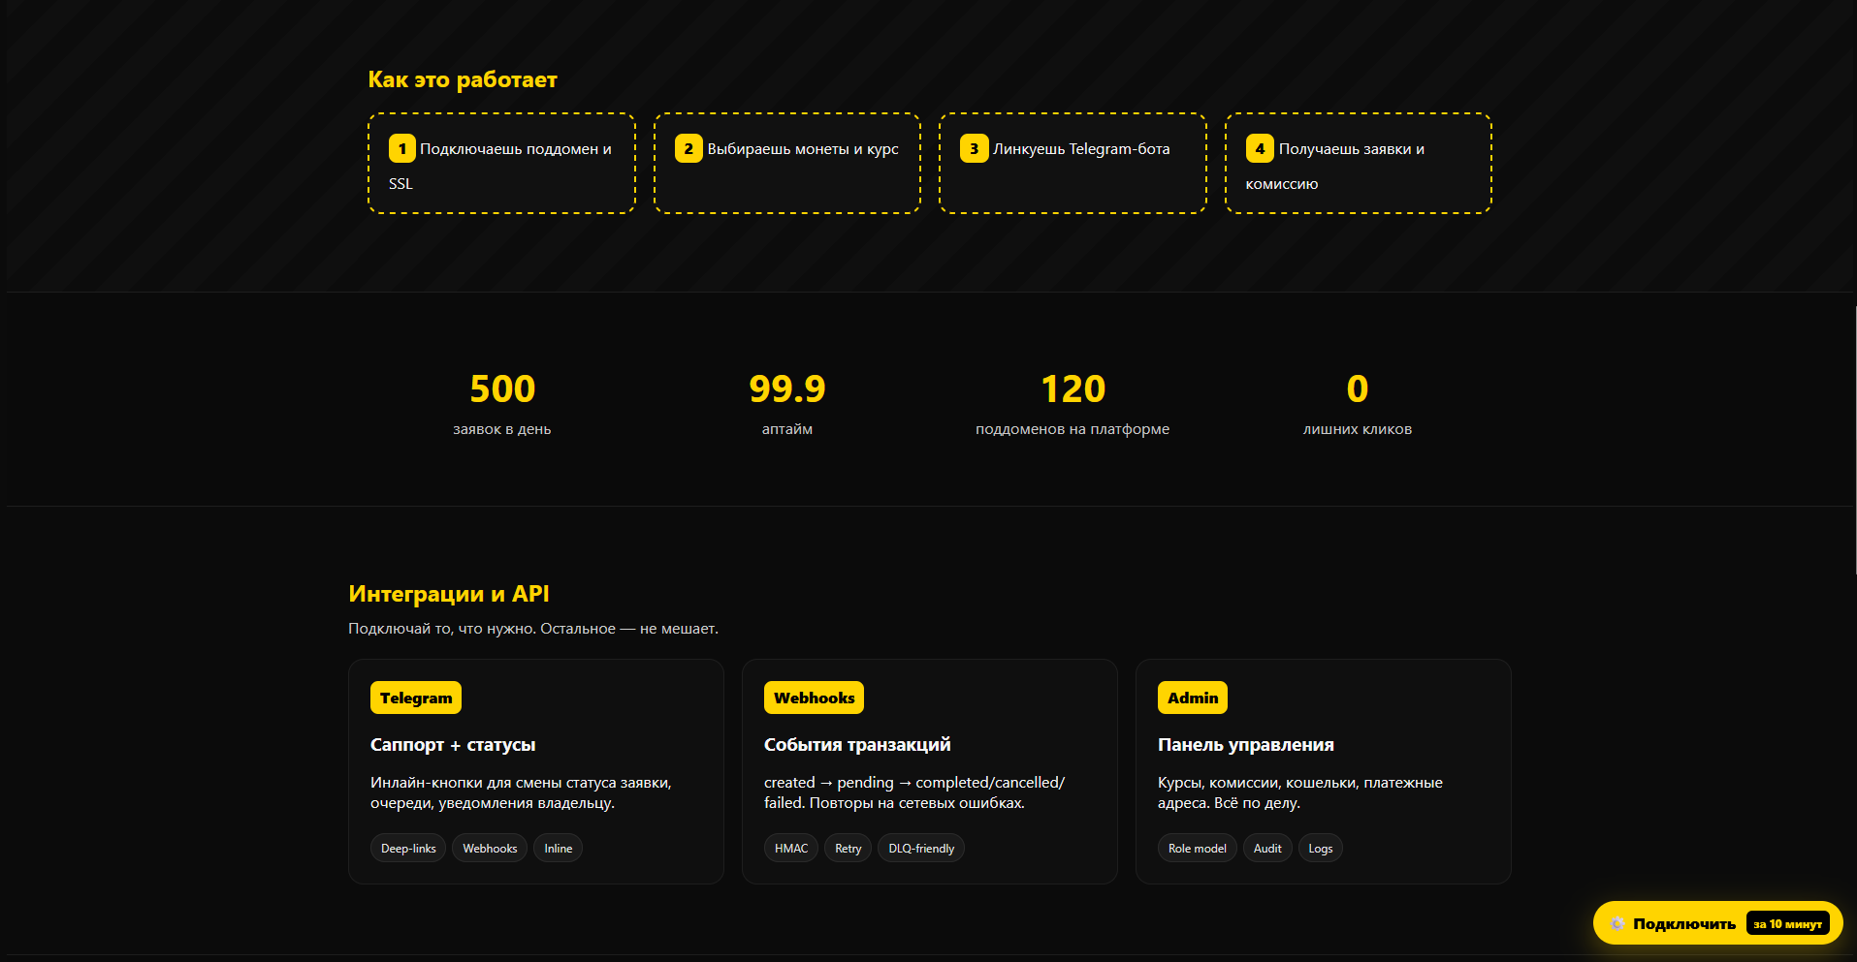Screen dimensions: 1857x962
Task: Click the "Audit" tag
Action: coord(1267,848)
